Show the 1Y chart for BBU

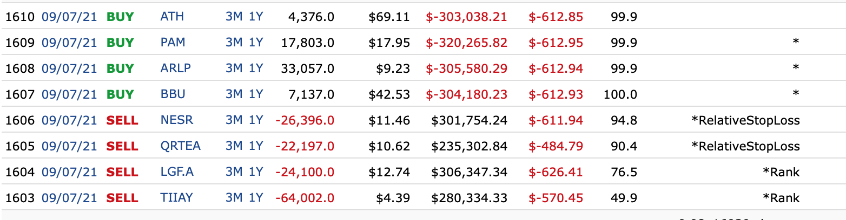pyautogui.click(x=256, y=94)
